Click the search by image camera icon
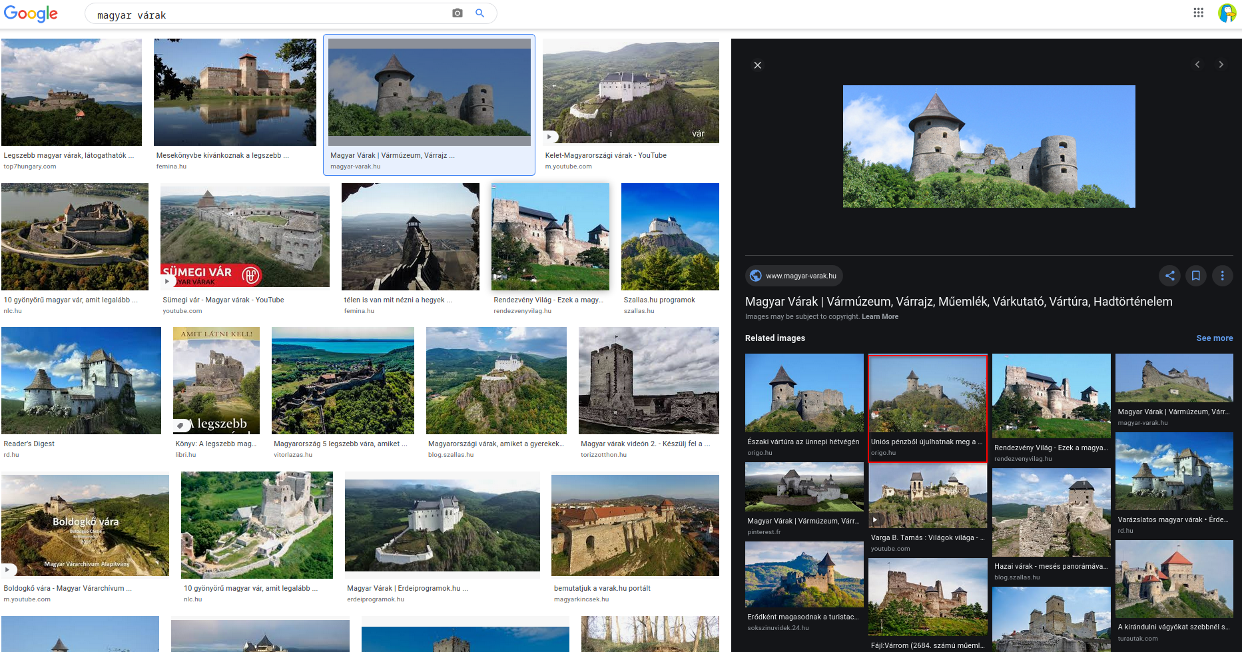Viewport: 1242px width, 652px height. pos(457,13)
